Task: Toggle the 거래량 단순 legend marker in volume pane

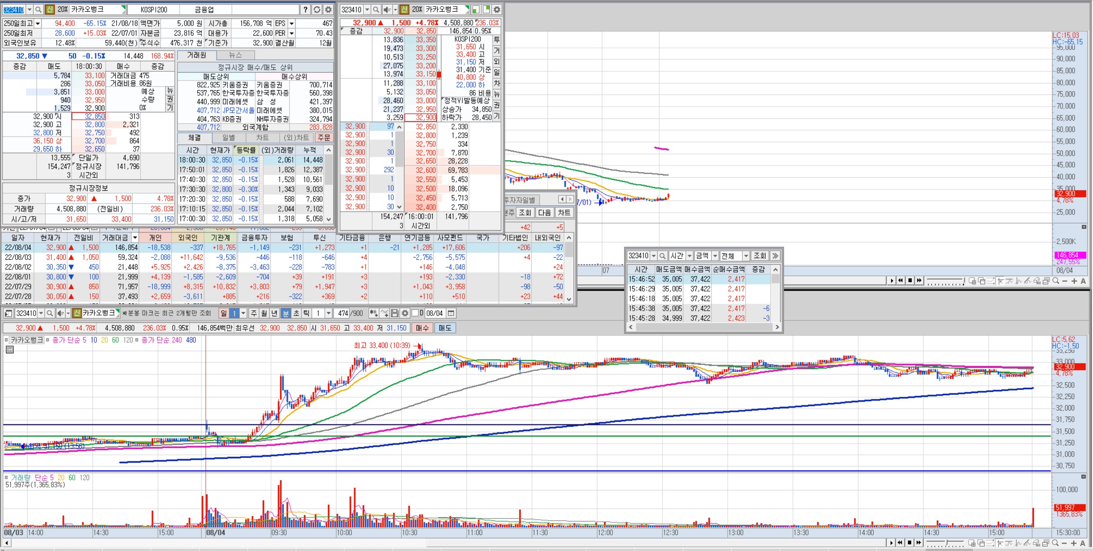Action: pos(6,477)
